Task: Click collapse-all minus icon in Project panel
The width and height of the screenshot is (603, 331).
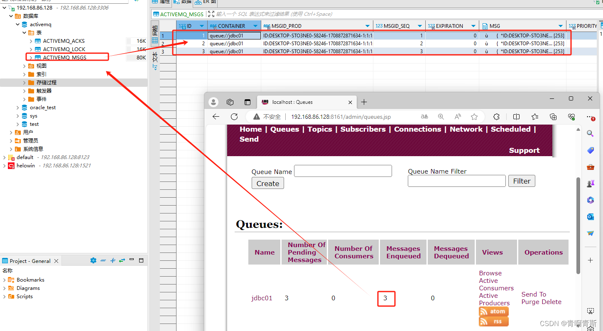Action: 103,260
